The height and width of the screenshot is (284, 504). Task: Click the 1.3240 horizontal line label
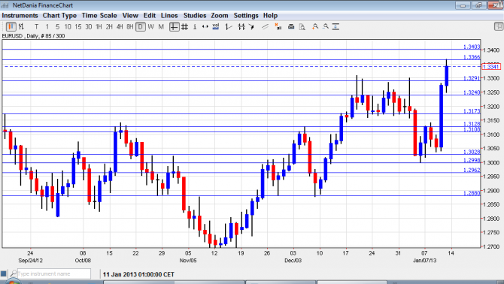[472, 92]
